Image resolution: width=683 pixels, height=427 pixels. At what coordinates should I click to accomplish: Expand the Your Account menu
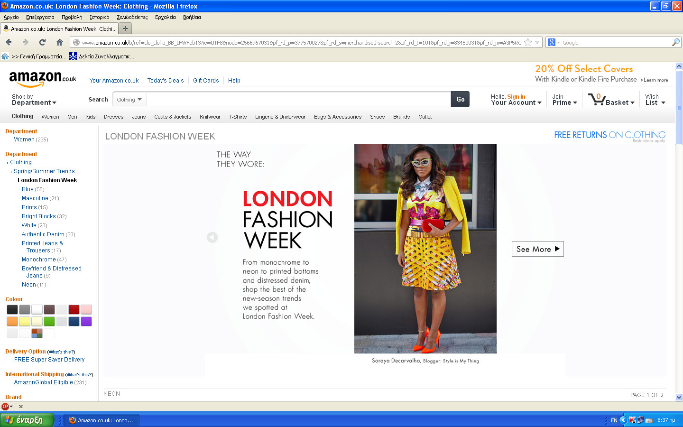(516, 102)
